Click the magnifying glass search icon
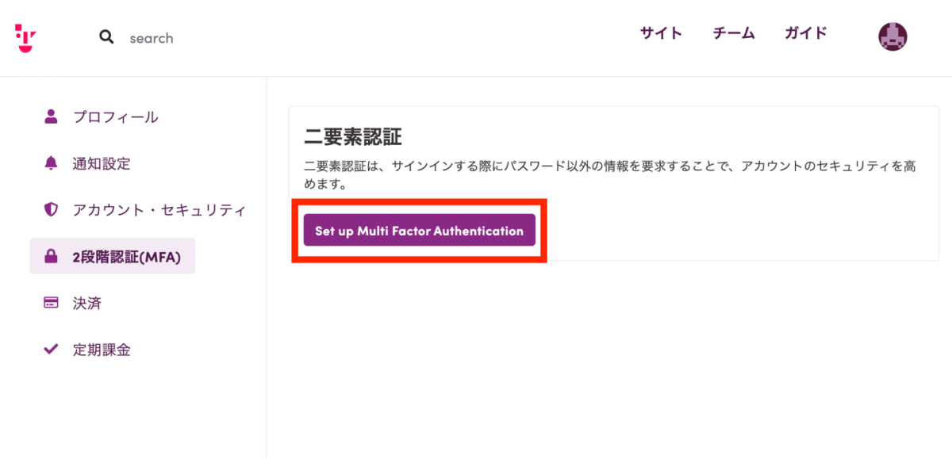The image size is (952, 459). pos(106,37)
